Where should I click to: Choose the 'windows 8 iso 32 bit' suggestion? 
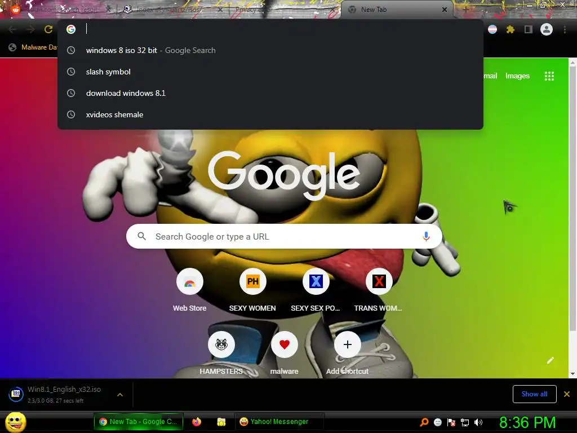270,50
